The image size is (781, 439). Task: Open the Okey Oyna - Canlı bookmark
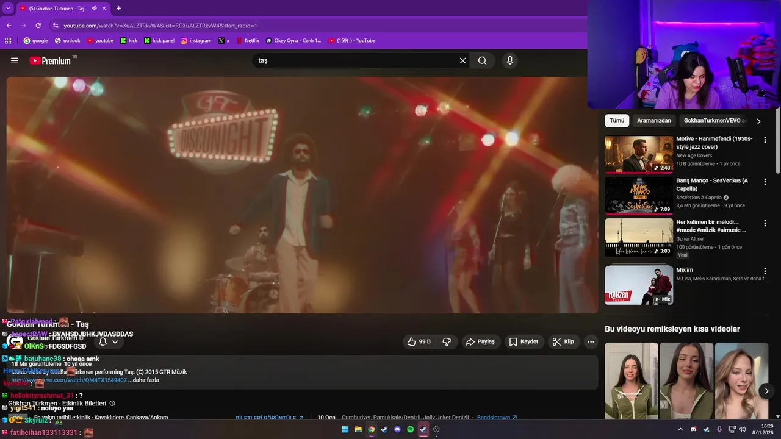tap(293, 41)
